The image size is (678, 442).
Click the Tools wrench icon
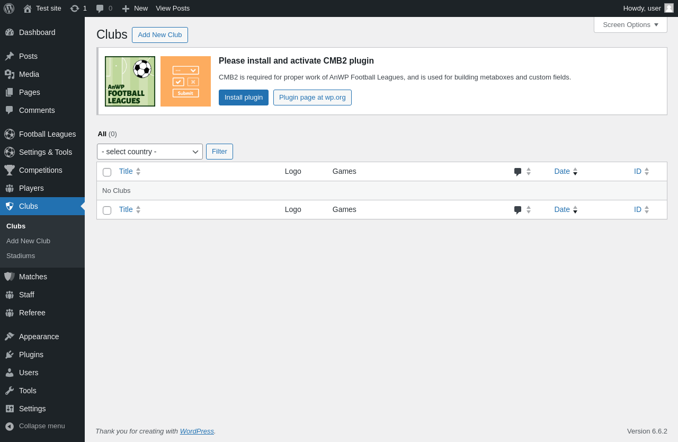(10, 391)
